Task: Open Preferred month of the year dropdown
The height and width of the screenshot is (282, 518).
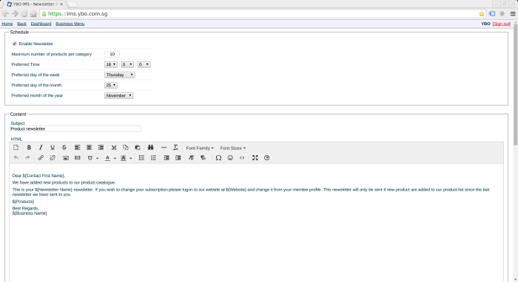Action: pos(118,95)
